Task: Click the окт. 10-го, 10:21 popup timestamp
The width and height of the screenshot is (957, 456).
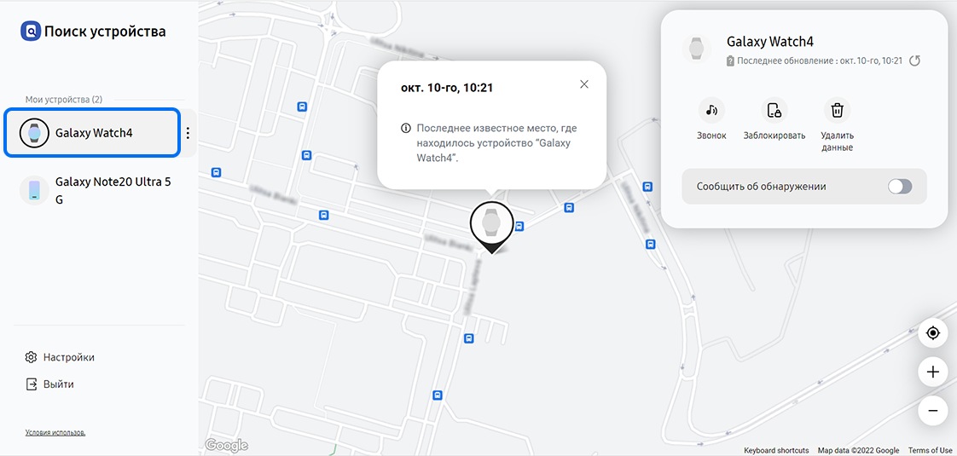Action: 447,88
